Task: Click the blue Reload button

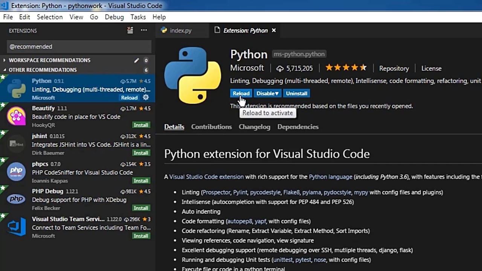Action: tap(241, 93)
